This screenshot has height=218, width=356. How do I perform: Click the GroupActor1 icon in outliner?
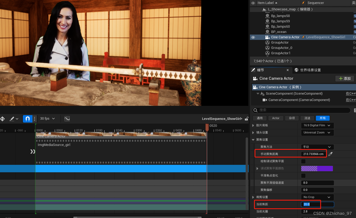click(267, 53)
